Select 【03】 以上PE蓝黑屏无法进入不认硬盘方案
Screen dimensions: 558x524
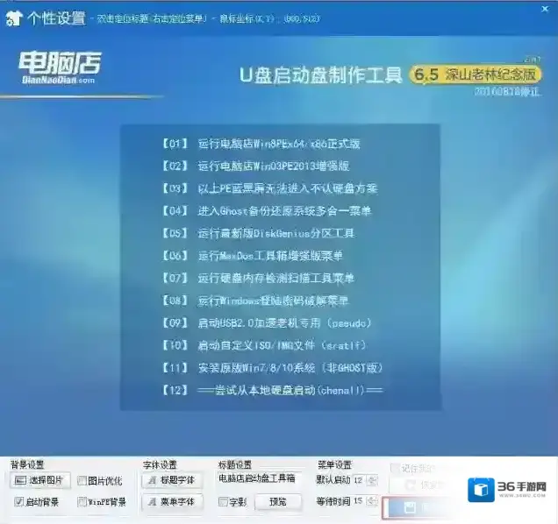(269, 188)
